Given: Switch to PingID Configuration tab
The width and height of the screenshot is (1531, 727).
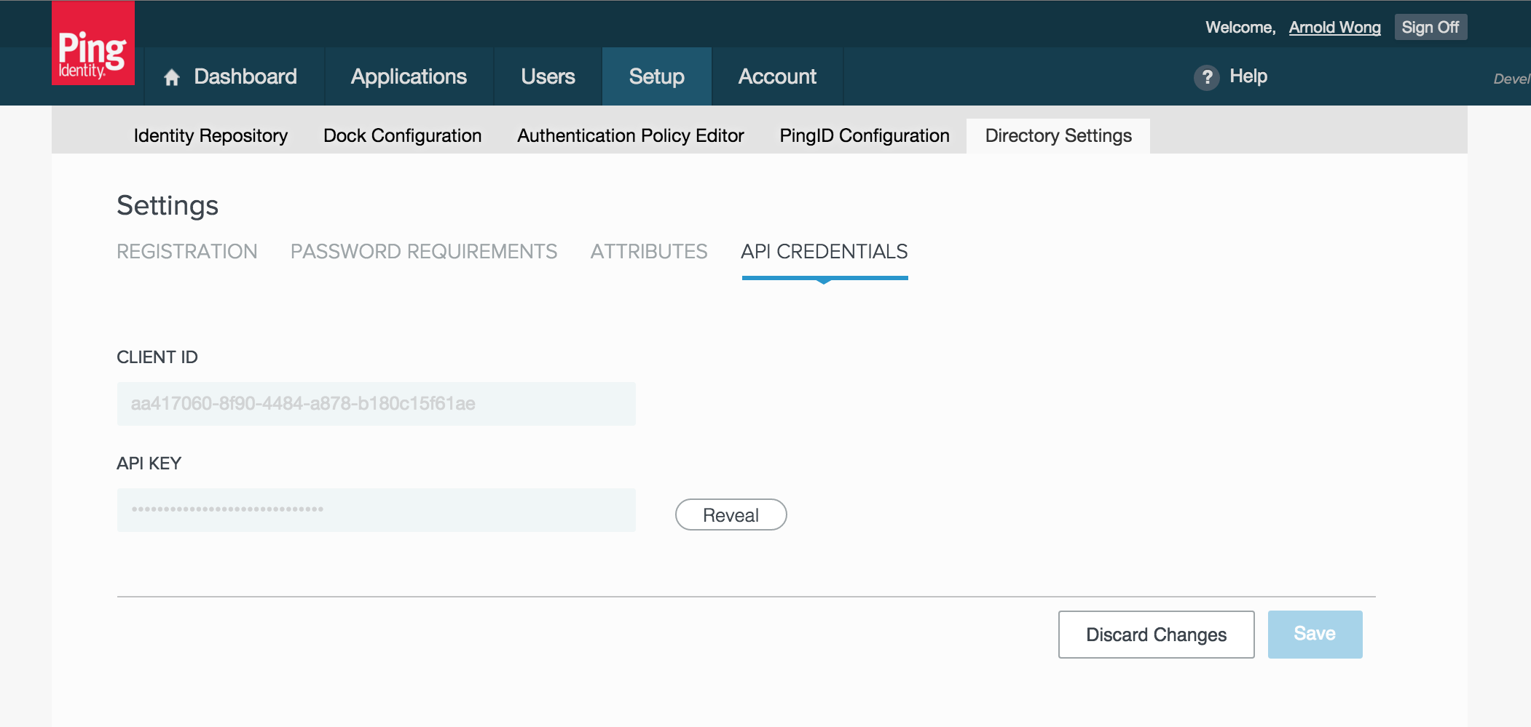Looking at the screenshot, I should click(x=864, y=136).
